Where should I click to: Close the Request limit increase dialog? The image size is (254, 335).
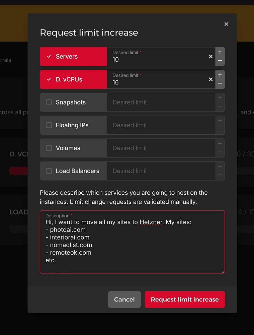pyautogui.click(x=226, y=24)
